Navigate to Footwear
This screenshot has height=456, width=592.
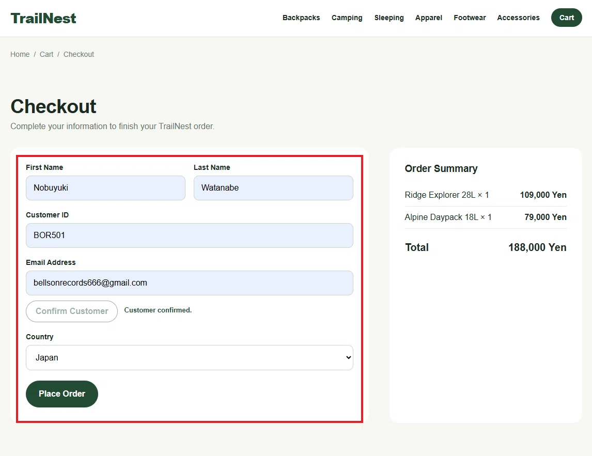click(x=470, y=18)
